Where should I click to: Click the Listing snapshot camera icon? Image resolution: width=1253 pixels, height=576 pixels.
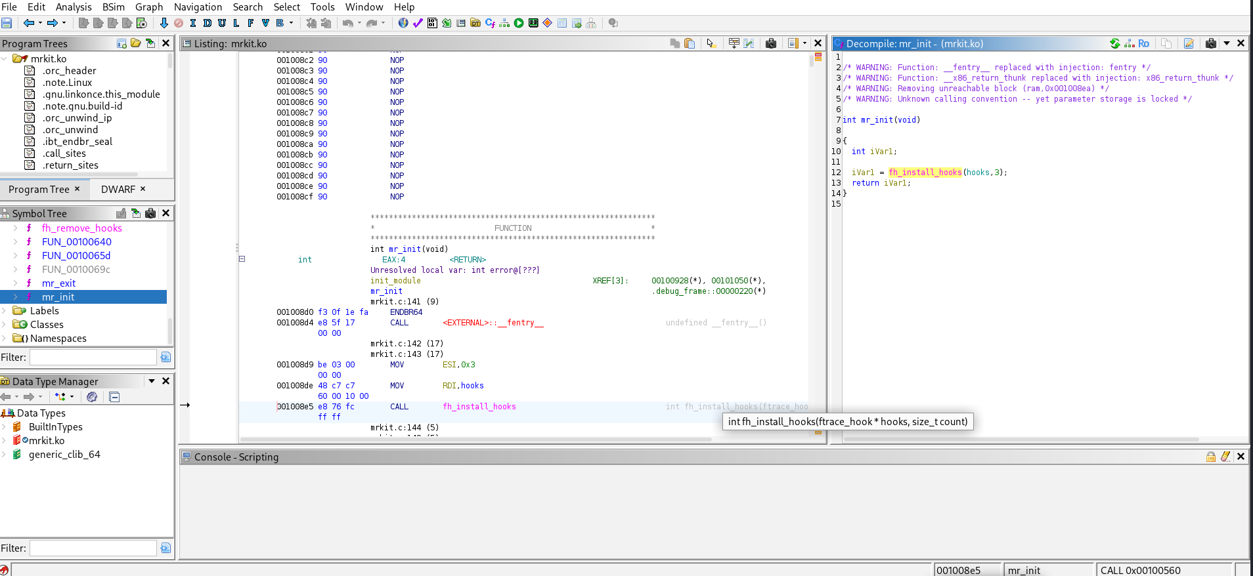pos(771,43)
